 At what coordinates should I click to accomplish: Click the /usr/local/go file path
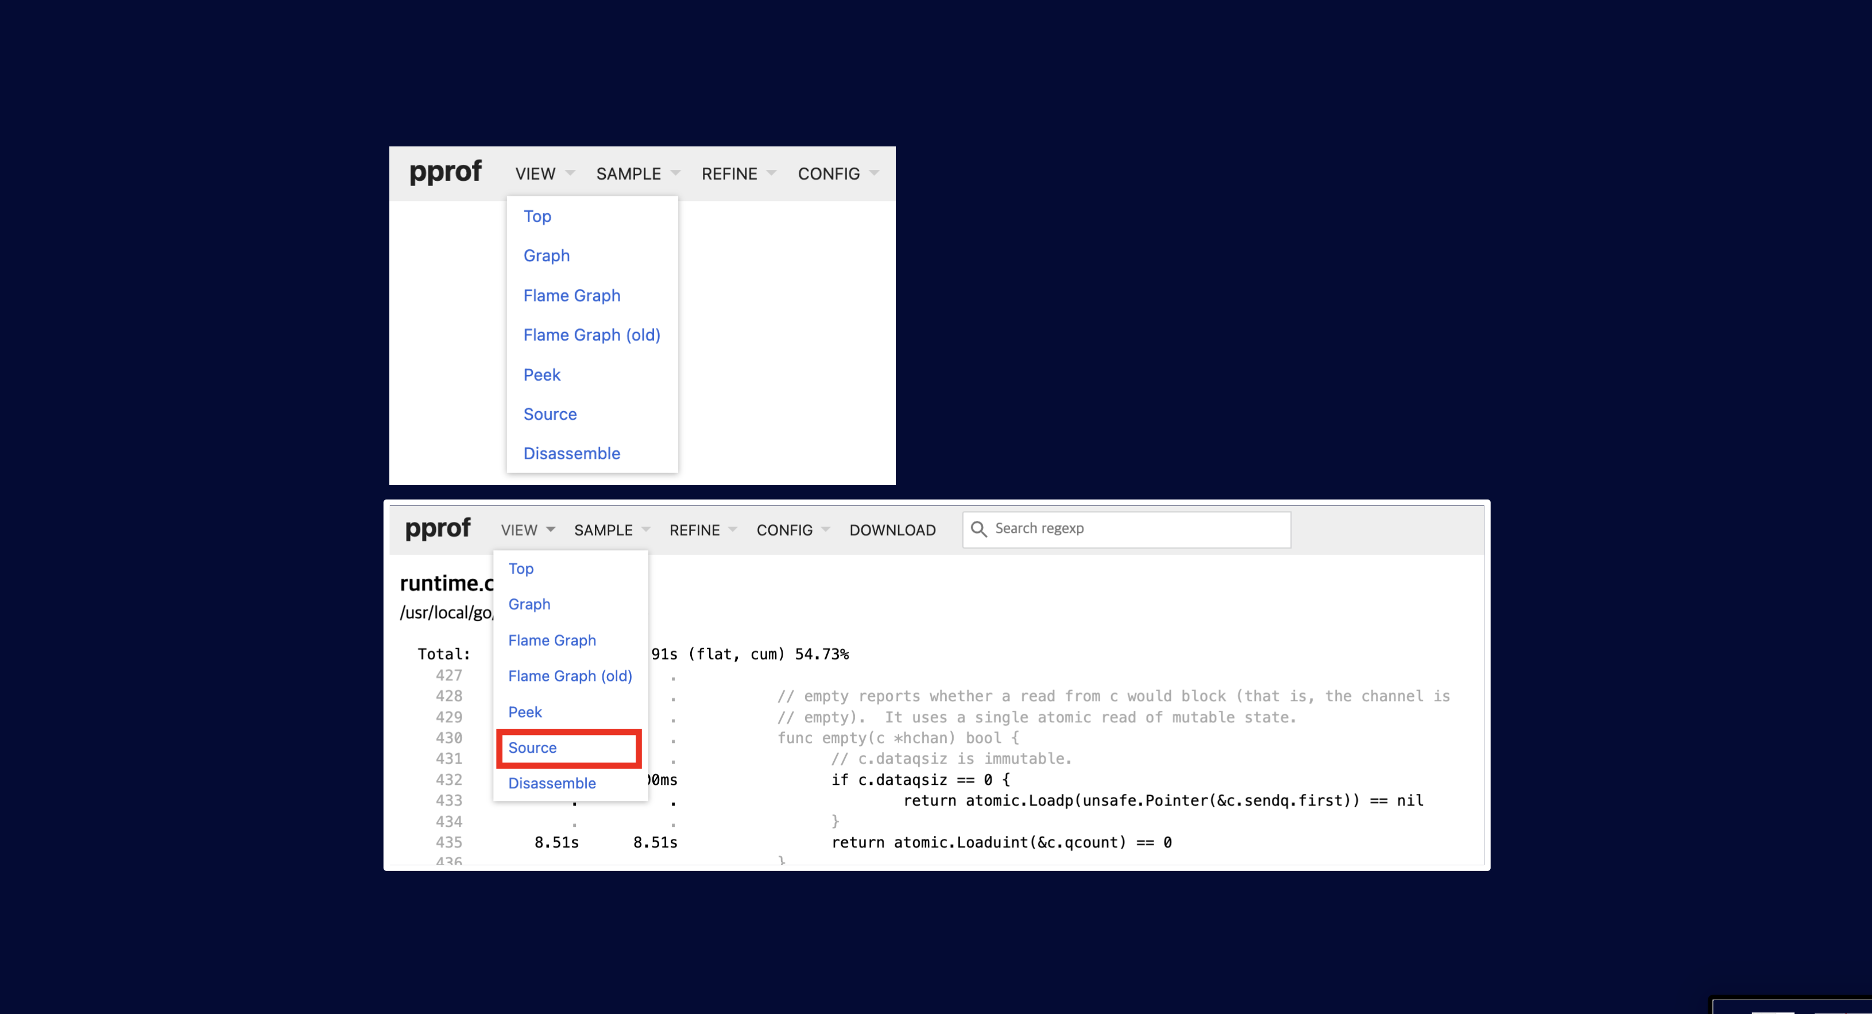pyautogui.click(x=446, y=613)
